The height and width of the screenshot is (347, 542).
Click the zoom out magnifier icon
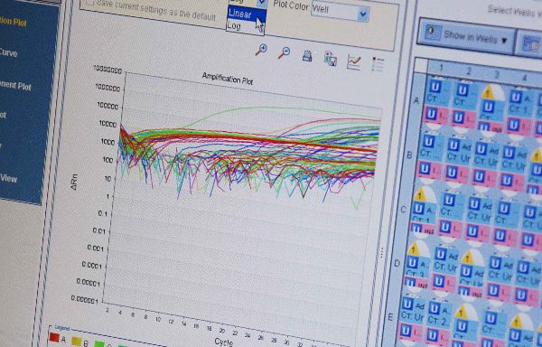(285, 53)
